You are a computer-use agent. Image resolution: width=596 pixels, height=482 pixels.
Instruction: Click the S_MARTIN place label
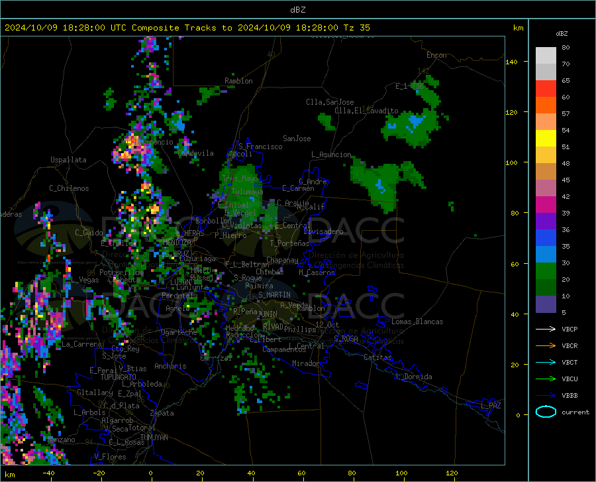click(x=274, y=295)
